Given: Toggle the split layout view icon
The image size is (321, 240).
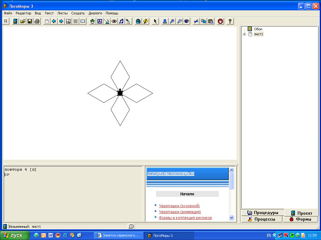Looking at the screenshot, I should [x=68, y=21].
